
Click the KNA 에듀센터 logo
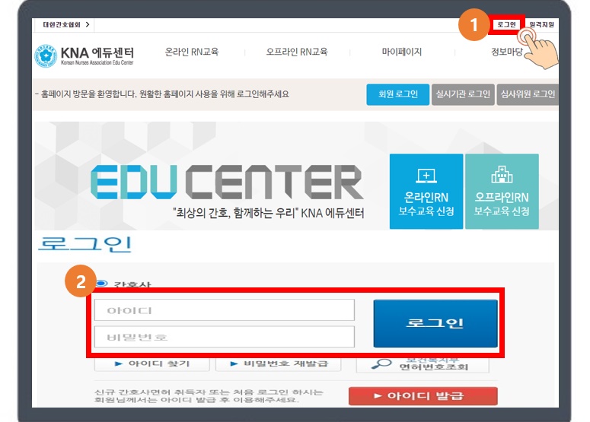tap(85, 56)
